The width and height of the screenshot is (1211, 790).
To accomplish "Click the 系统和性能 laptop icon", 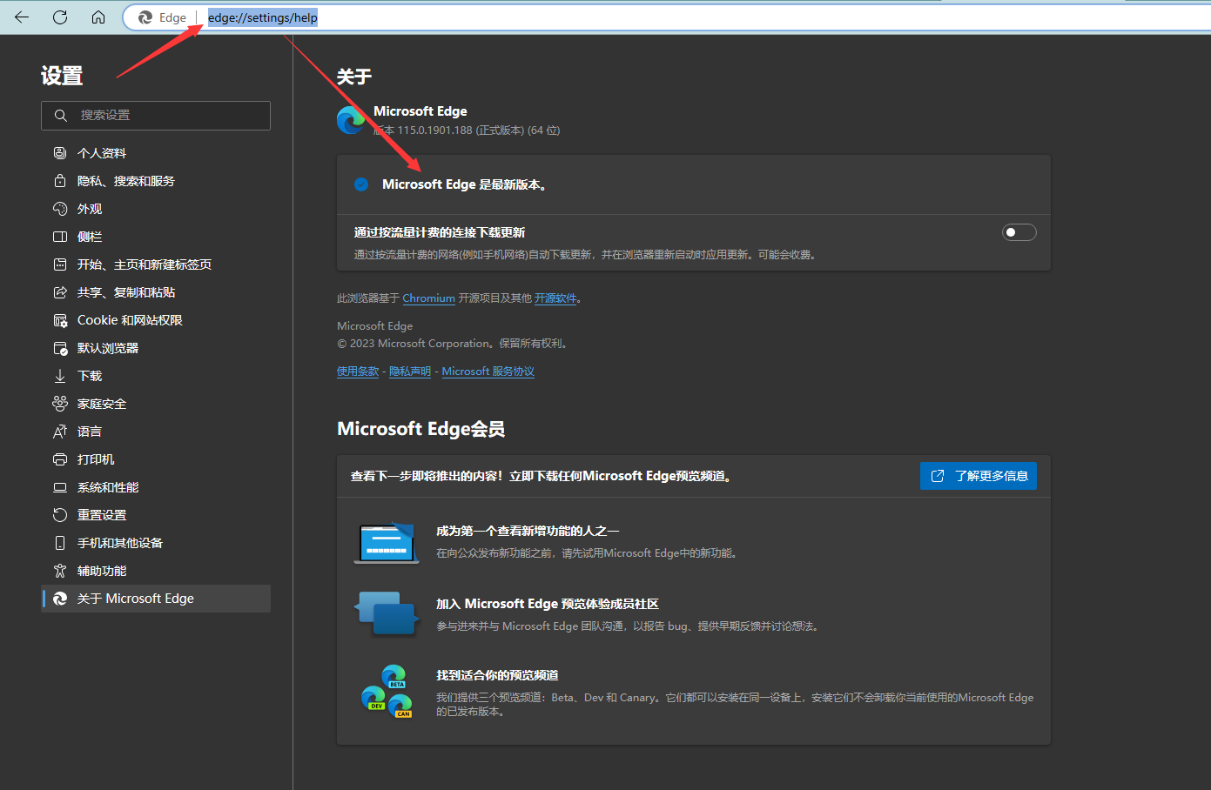I will coord(60,487).
